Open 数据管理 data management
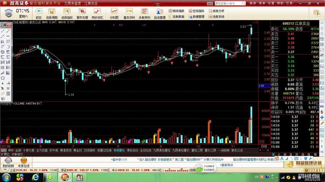The height and width of the screenshot is (182, 325). coord(196,17)
